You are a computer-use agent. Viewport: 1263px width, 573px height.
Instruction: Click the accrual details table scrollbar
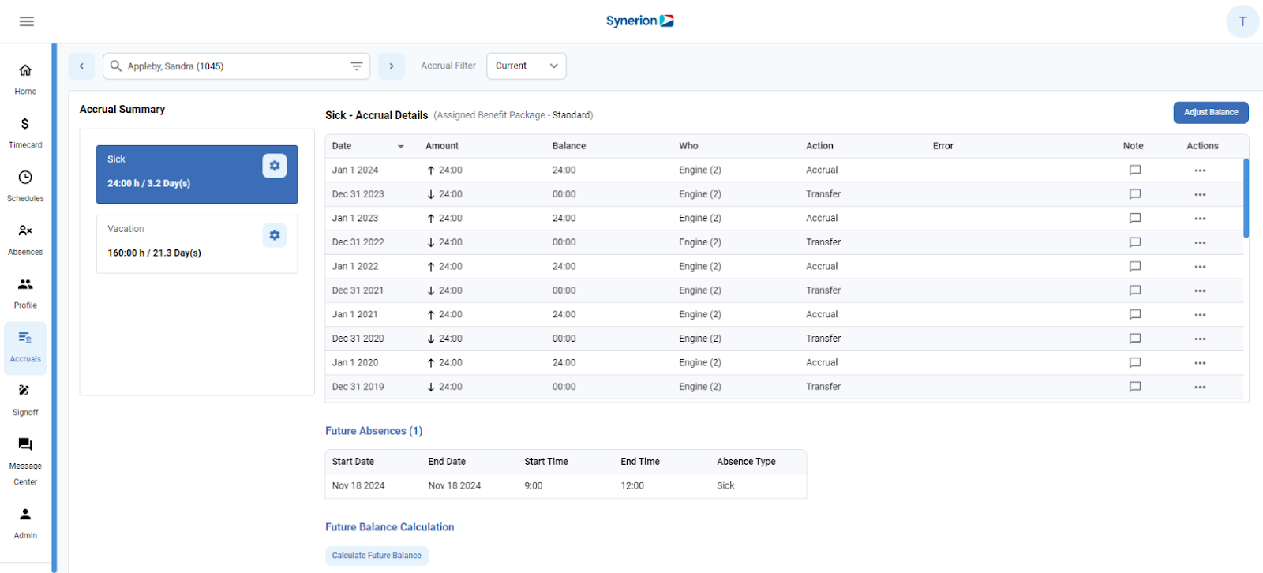(x=1246, y=198)
